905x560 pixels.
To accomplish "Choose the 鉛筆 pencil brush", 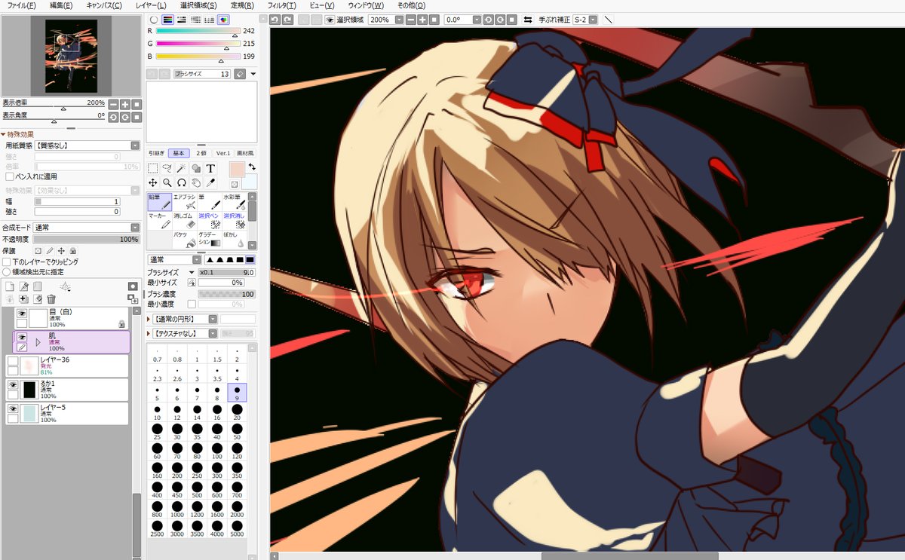I will click(x=159, y=201).
